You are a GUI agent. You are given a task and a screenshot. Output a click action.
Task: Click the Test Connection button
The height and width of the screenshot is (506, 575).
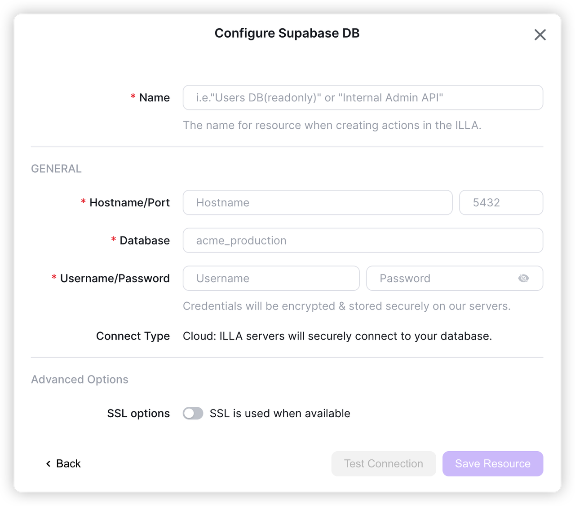pos(384,464)
